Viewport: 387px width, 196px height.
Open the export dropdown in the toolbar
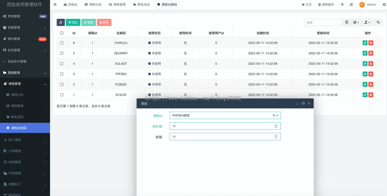tap(368, 22)
